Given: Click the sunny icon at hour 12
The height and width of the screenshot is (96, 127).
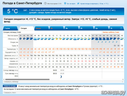Looking at the screenshot, I should (x=60, y=39).
